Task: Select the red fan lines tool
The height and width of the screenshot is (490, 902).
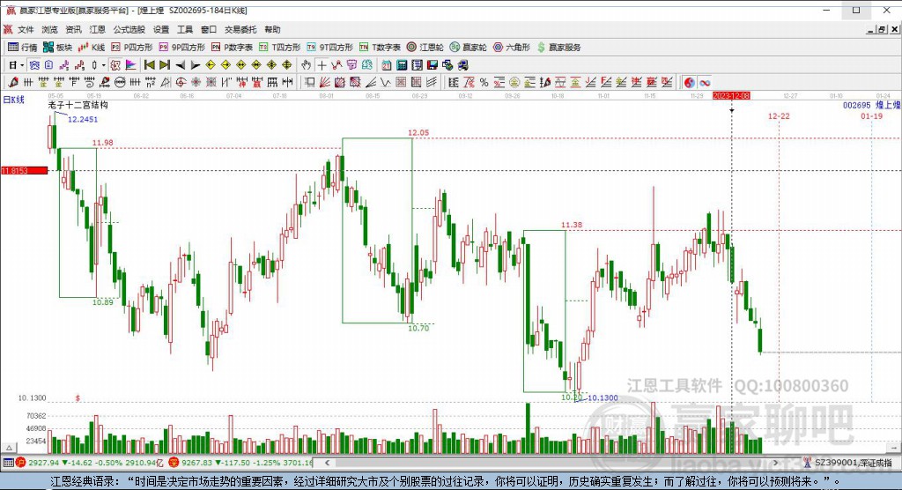Action: [x=324, y=82]
